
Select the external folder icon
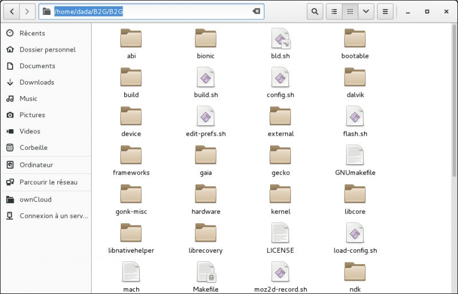click(x=281, y=116)
